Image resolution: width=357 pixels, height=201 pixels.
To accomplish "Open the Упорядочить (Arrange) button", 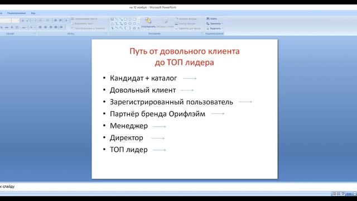I will click(x=148, y=23).
